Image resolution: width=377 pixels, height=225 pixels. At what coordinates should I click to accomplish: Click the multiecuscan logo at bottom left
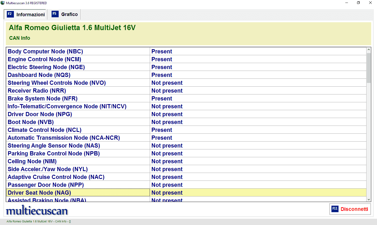(x=37, y=210)
